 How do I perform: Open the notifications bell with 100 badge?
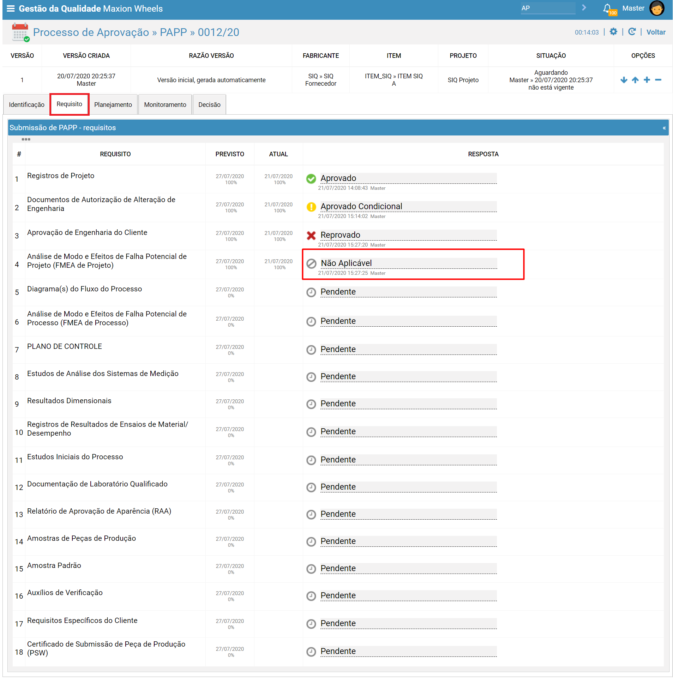609,9
